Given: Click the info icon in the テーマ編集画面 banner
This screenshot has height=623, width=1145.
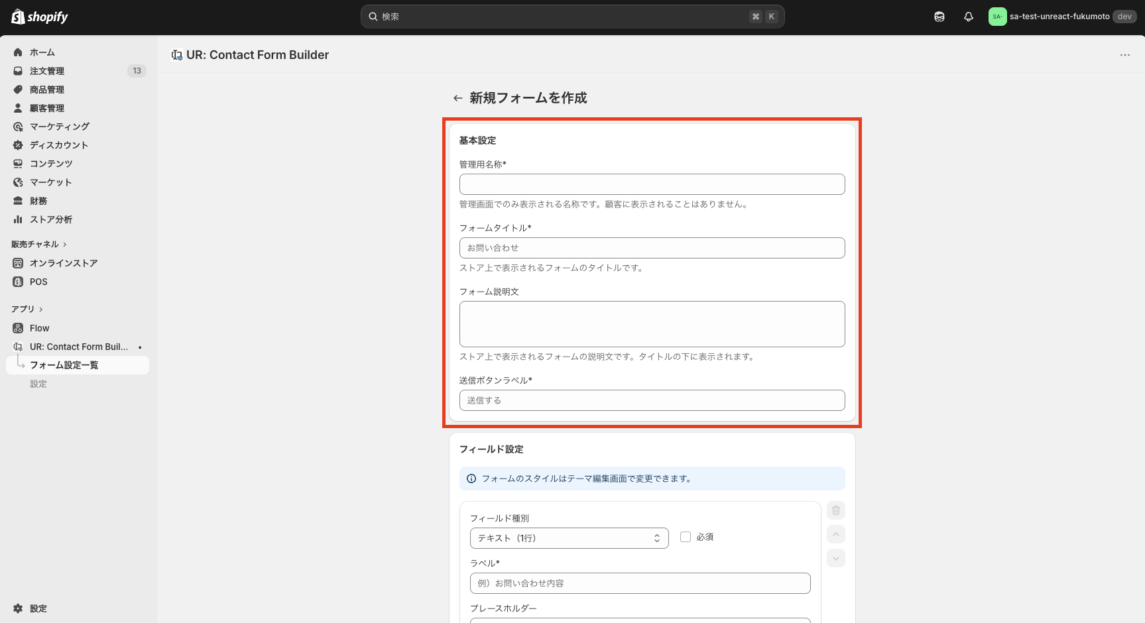Looking at the screenshot, I should click(x=471, y=479).
